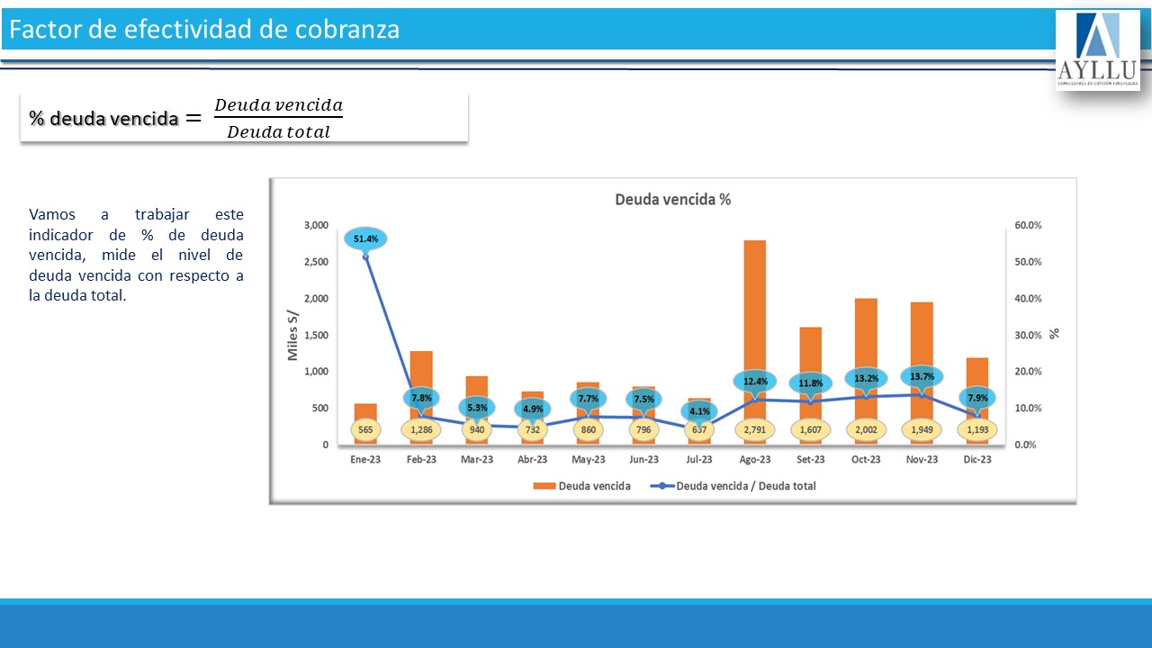Select the 12.4% callout above Ago-23
Screen dimensions: 1152x648
point(755,381)
